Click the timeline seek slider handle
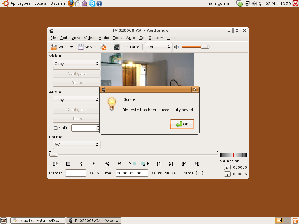Viewport: 299px width, 224px height. point(54,155)
